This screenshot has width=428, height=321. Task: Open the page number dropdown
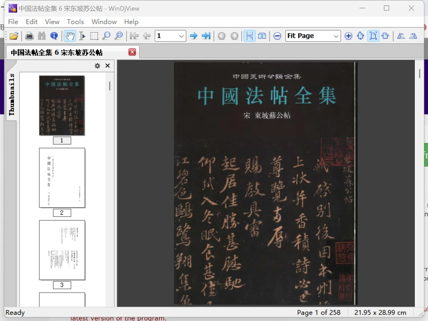181,36
